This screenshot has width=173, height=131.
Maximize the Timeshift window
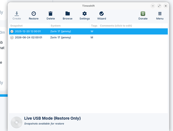tap(159, 6)
